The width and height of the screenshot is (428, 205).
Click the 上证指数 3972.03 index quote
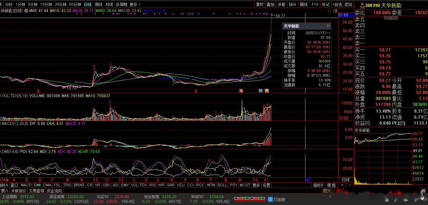pyautogui.click(x=18, y=196)
